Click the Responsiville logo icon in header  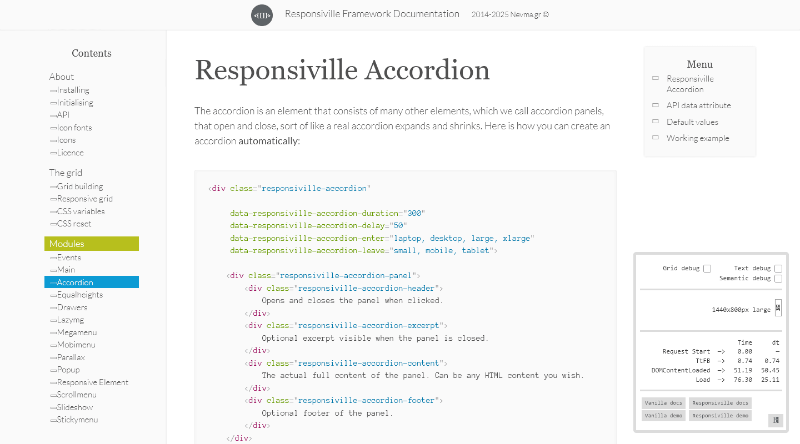pyautogui.click(x=262, y=15)
